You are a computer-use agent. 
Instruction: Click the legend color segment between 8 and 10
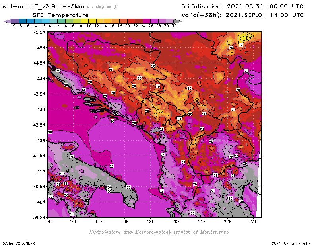tap(85, 21)
